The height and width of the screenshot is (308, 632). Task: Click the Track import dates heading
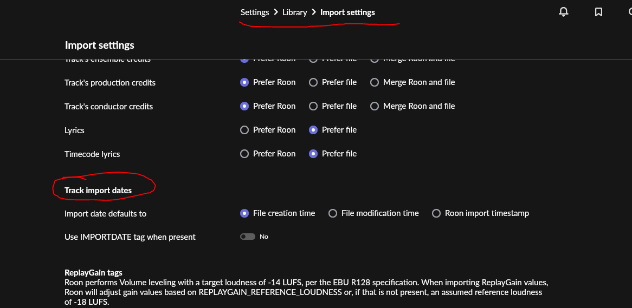point(98,191)
